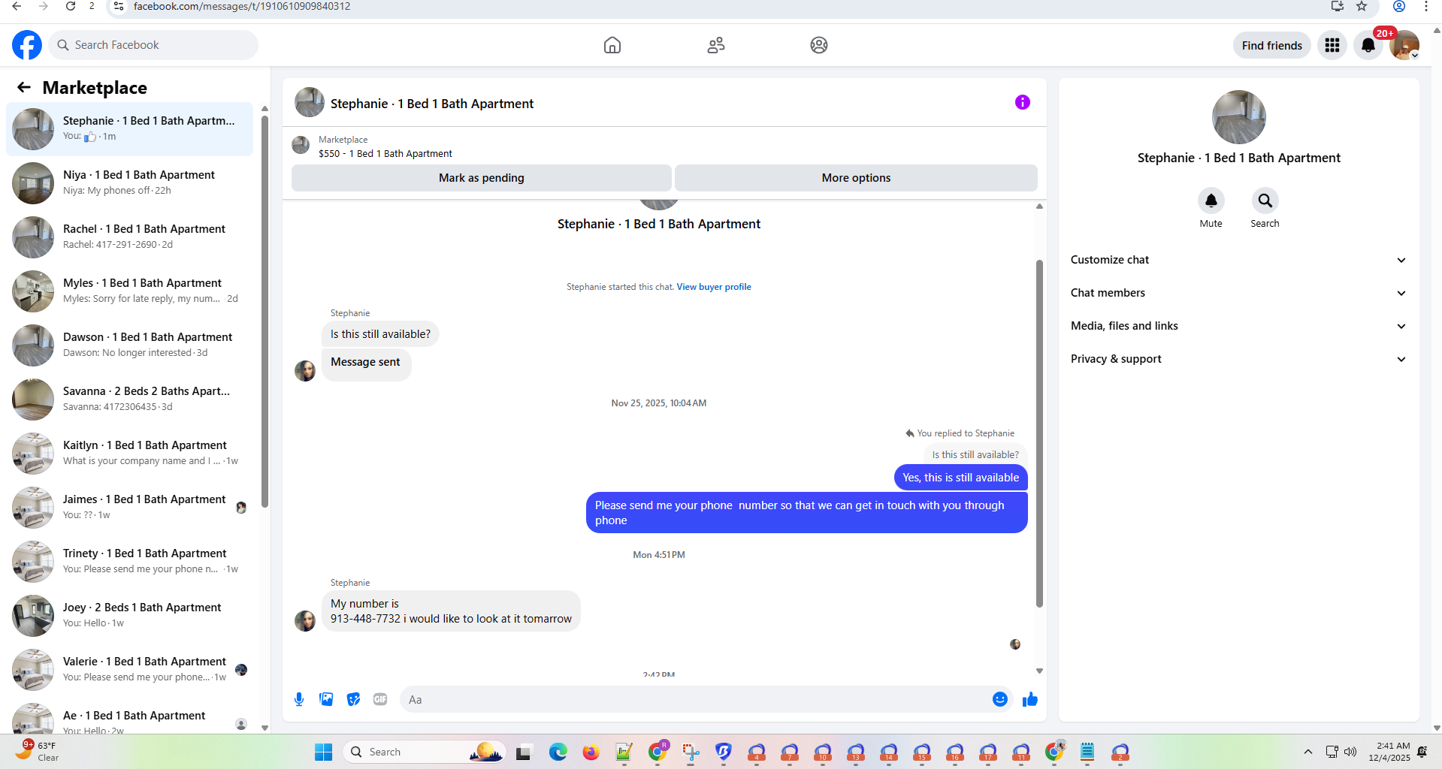
Task: Open More options for listing
Action: coord(856,178)
